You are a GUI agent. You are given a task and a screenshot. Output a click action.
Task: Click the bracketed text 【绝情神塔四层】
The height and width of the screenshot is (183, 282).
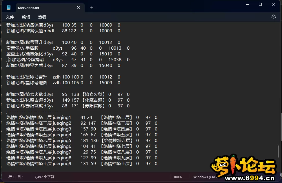(117, 129)
